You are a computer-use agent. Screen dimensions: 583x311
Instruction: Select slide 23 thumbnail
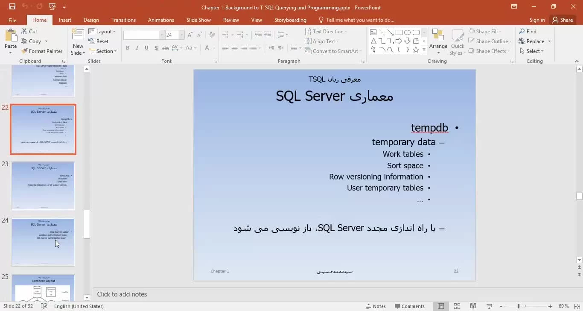[x=43, y=186]
